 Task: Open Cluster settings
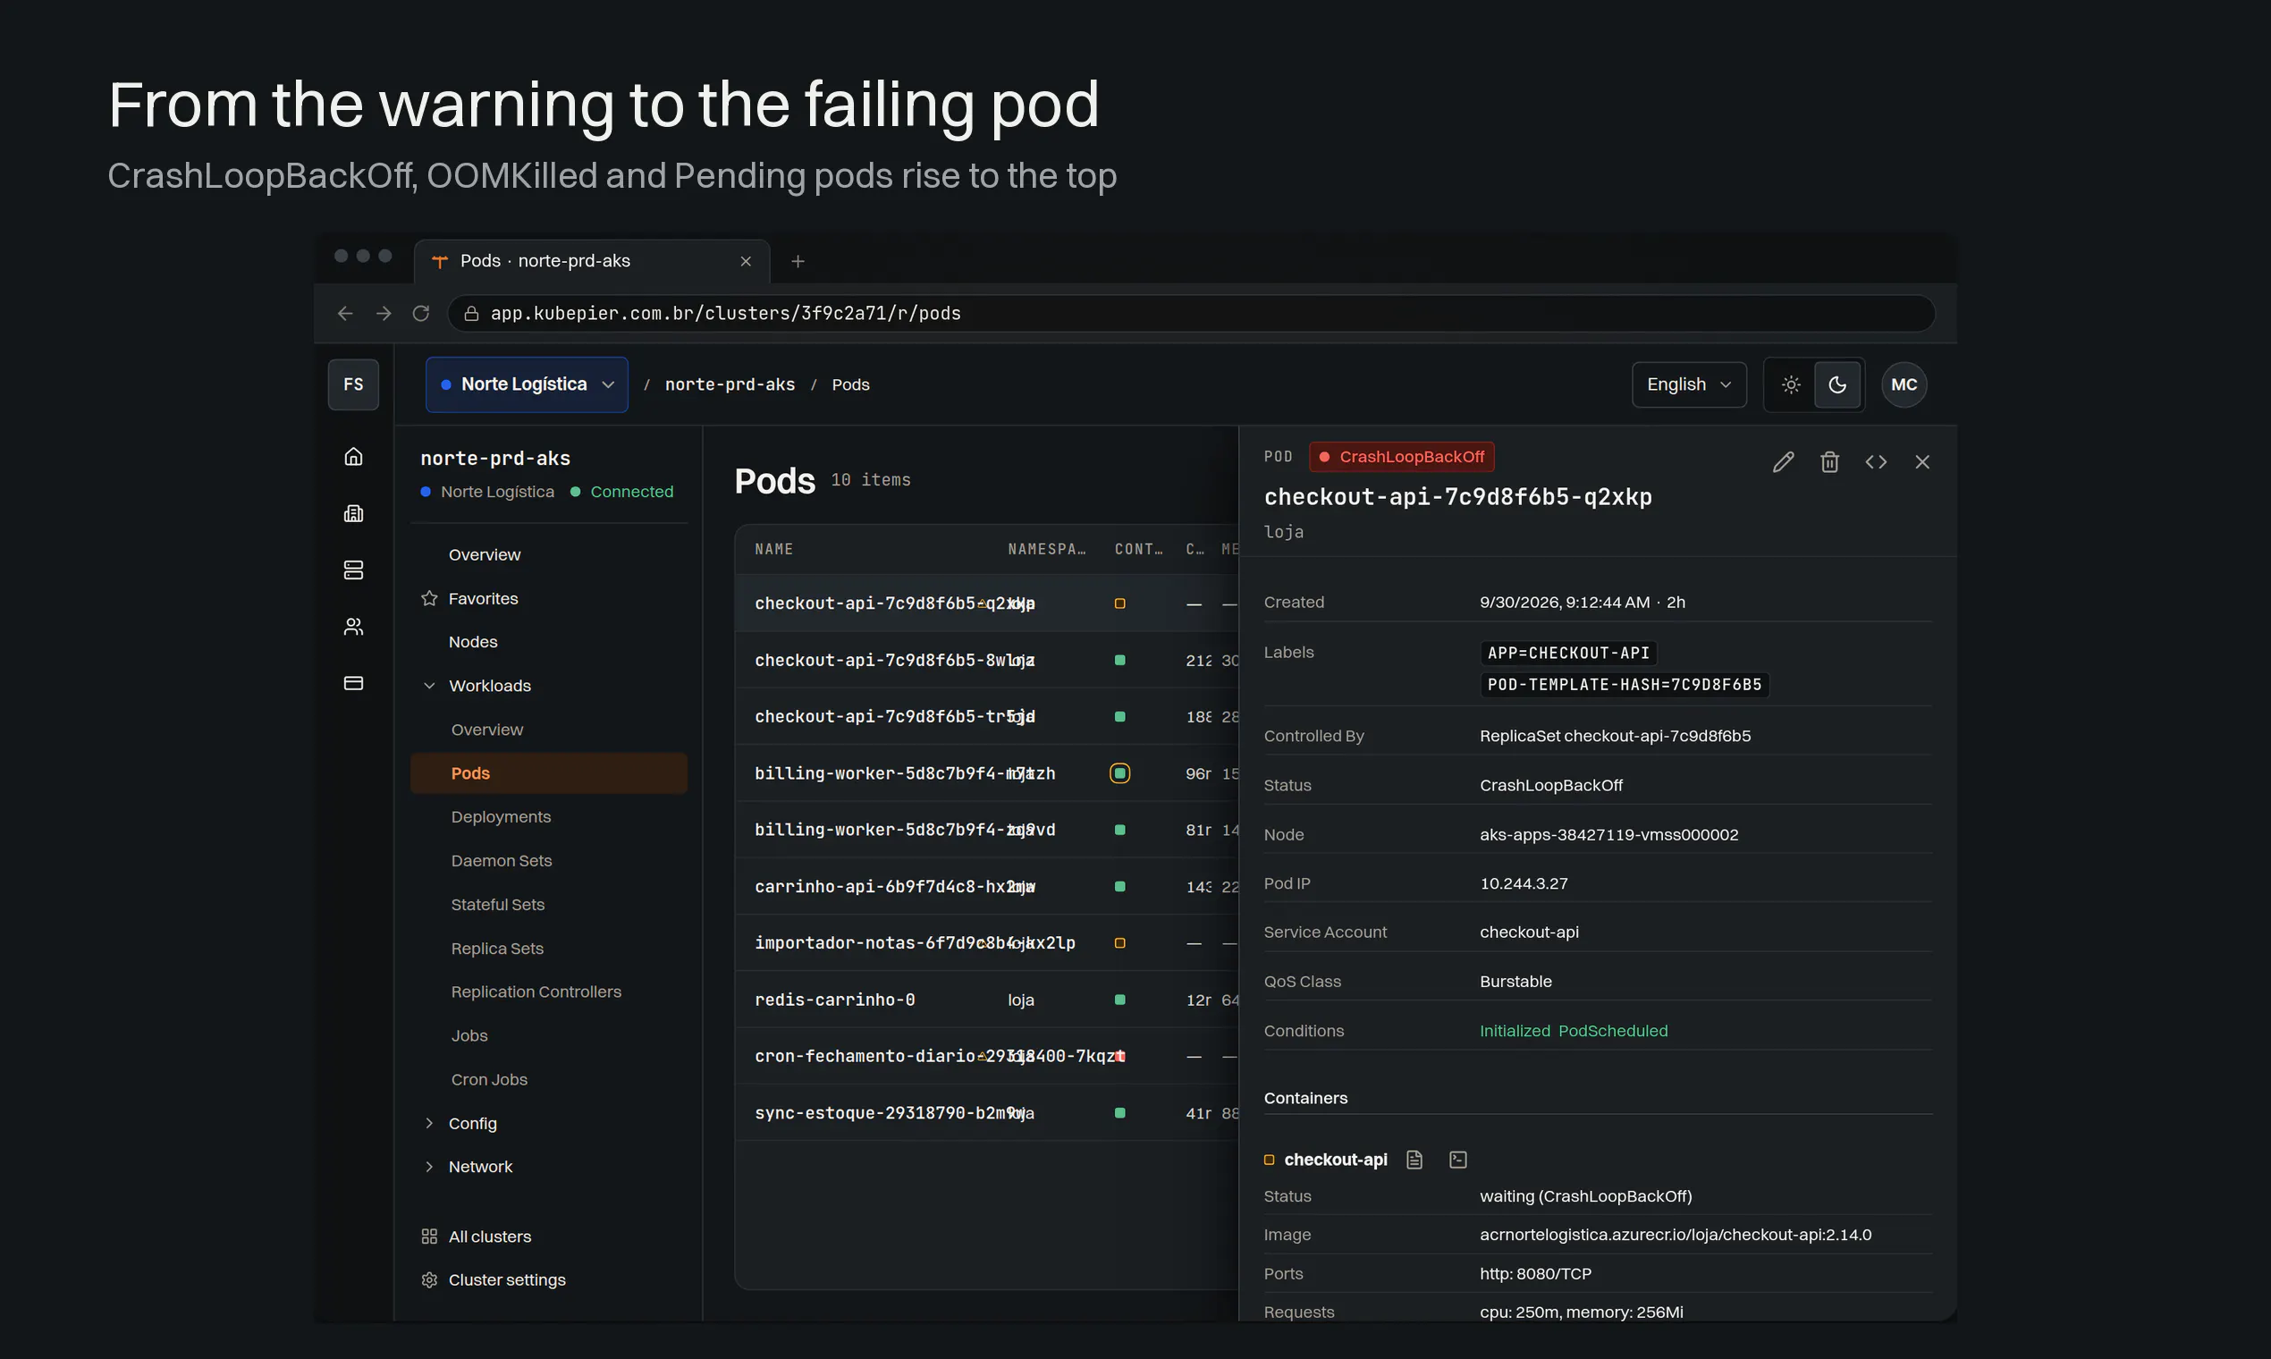[548, 1280]
